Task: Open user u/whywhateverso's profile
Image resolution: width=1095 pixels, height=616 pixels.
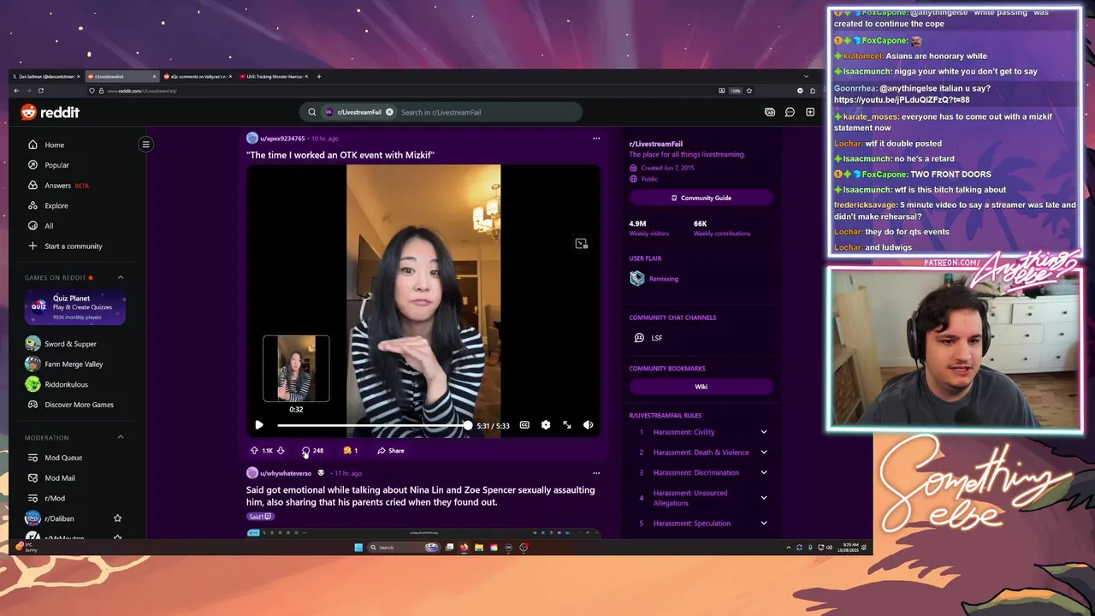Action: [x=286, y=473]
